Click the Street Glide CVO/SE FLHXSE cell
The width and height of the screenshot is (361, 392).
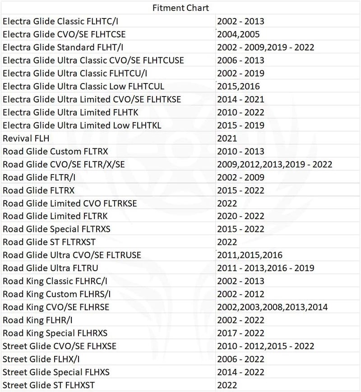(108, 346)
